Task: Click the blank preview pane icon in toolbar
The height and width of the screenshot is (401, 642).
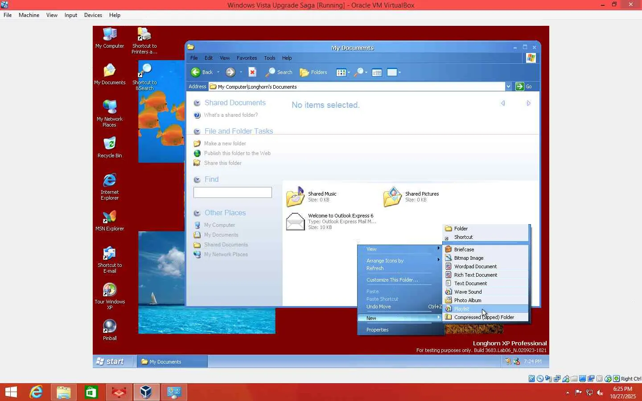Action: [392, 72]
